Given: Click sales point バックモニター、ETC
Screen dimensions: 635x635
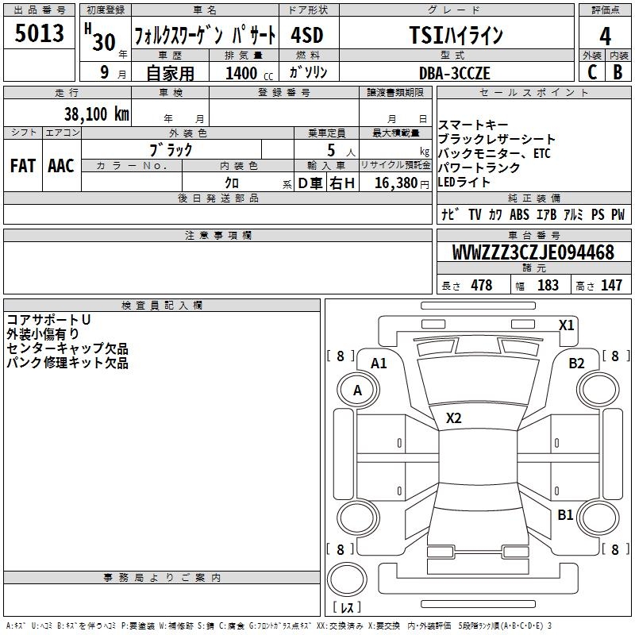Looking at the screenshot, I should 494,153.
